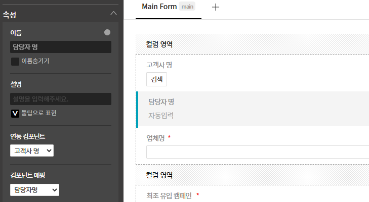Click the 고객사 명 field label
Image resolution: width=369 pixels, height=202 pixels.
coord(159,65)
